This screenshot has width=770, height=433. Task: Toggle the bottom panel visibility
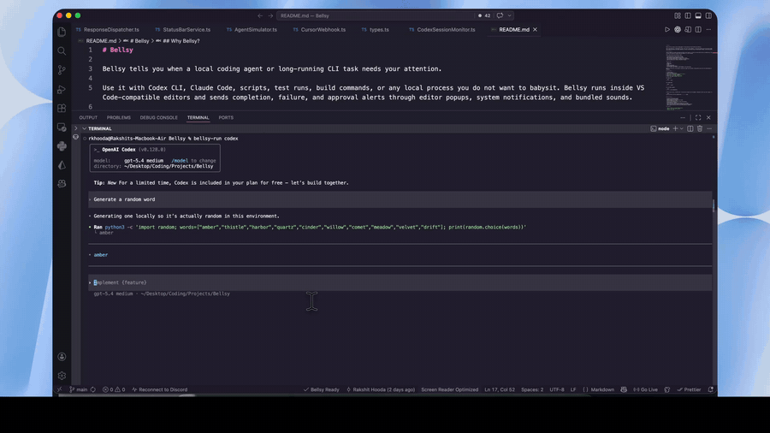click(x=698, y=15)
